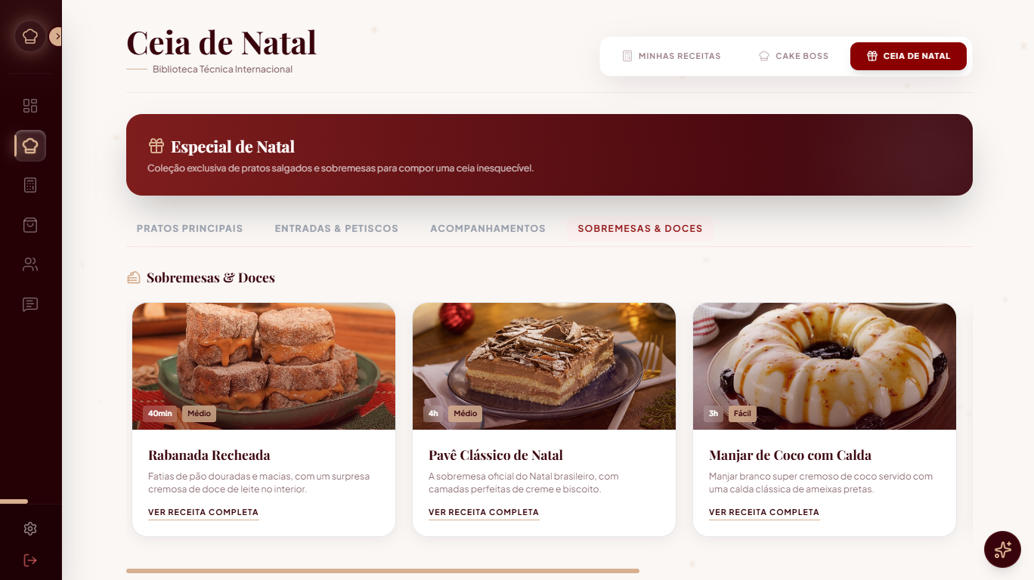The height and width of the screenshot is (580, 1034).
Task: Open the users icon in sidebar
Action: click(x=30, y=264)
